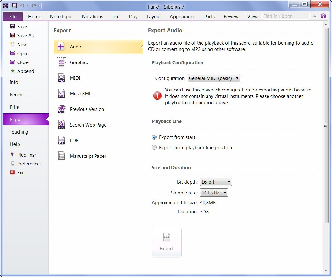Viewport: 332px width, 277px height.
Task: Click the Preferences icon
Action: (12, 164)
